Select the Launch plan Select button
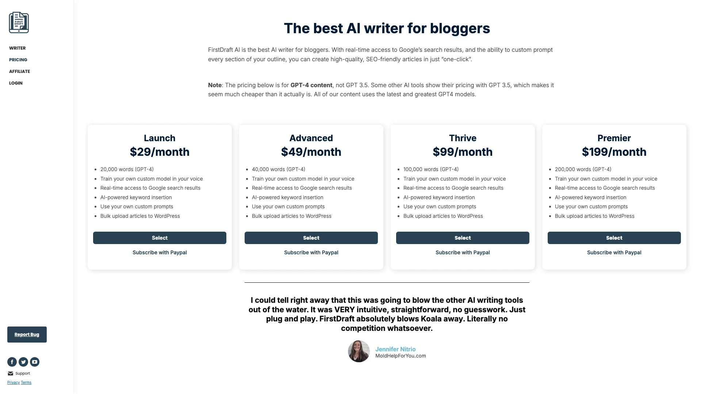Viewport: 701px width, 394px height. (159, 237)
